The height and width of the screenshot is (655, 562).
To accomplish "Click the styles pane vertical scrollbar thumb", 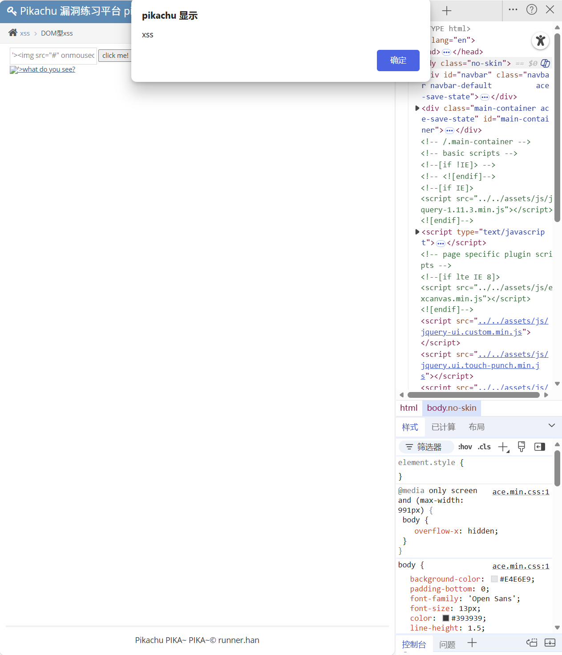I will 557,469.
